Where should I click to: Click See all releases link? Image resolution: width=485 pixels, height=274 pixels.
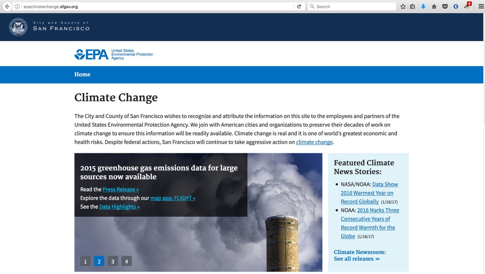pyautogui.click(x=356, y=259)
